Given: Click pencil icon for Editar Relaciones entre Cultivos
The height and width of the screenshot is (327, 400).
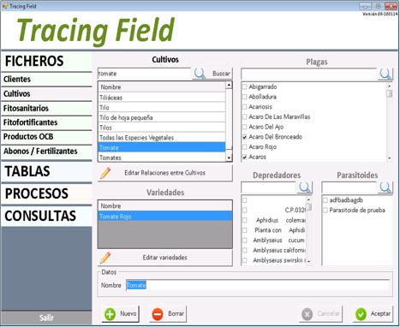Looking at the screenshot, I should pos(105,173).
